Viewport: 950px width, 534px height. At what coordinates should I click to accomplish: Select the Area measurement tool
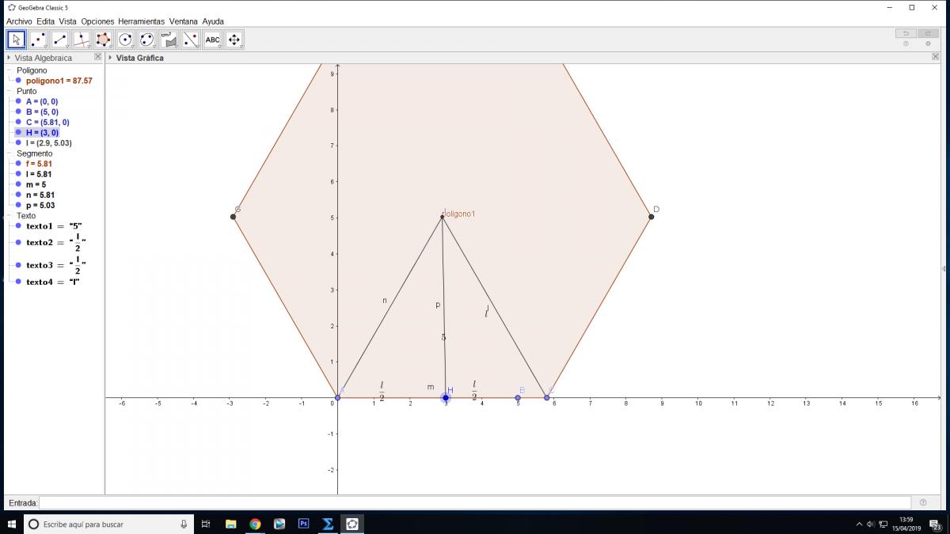pyautogui.click(x=169, y=40)
